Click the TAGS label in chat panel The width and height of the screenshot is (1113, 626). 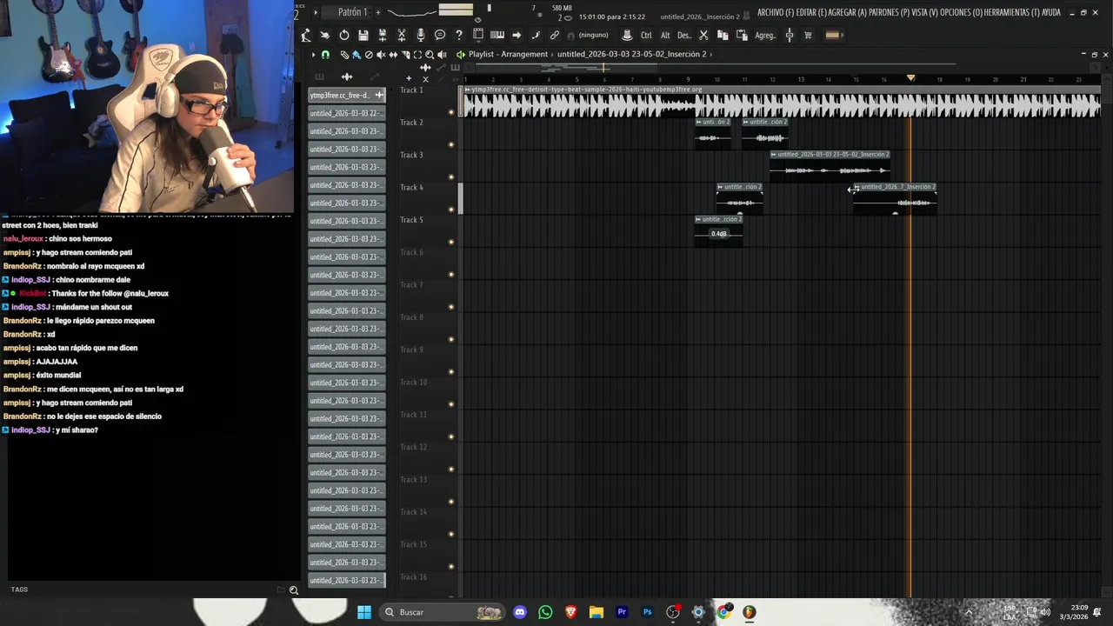pos(19,589)
